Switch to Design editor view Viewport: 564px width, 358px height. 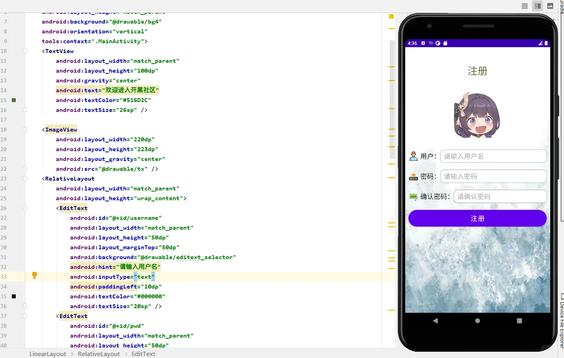click(550, 6)
